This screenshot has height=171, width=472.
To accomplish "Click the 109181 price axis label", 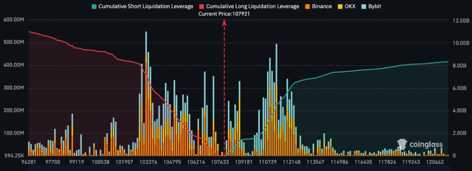I will coord(244,162).
